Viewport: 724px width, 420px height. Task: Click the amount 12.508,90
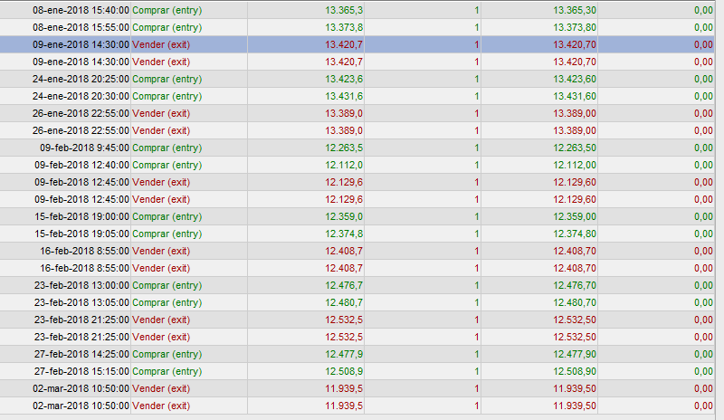tap(575, 371)
